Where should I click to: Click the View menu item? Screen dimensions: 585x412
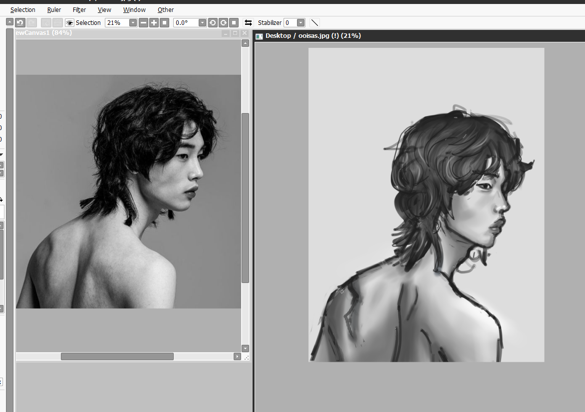[x=104, y=9]
